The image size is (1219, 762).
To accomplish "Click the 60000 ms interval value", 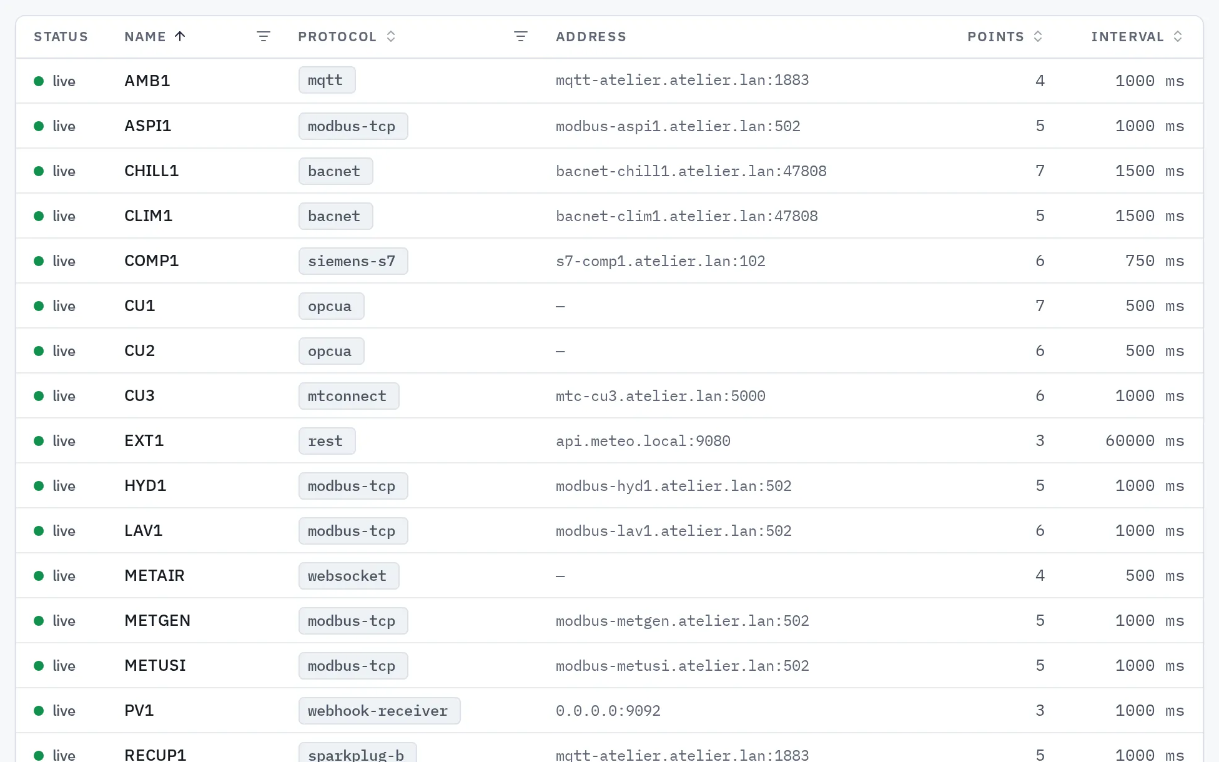I will click(1145, 441).
